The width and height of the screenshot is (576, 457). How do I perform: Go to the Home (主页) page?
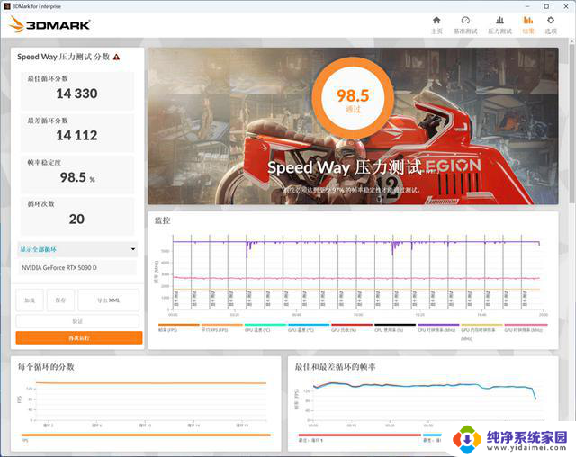pyautogui.click(x=436, y=25)
